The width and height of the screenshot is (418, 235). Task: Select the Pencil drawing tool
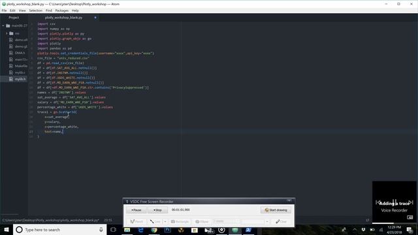point(137,221)
